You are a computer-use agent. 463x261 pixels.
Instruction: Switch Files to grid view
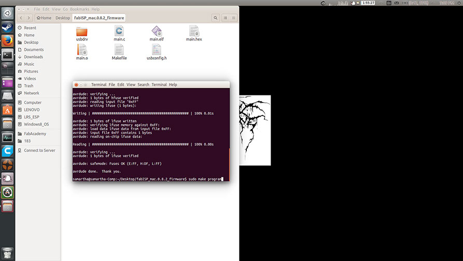tap(233, 18)
